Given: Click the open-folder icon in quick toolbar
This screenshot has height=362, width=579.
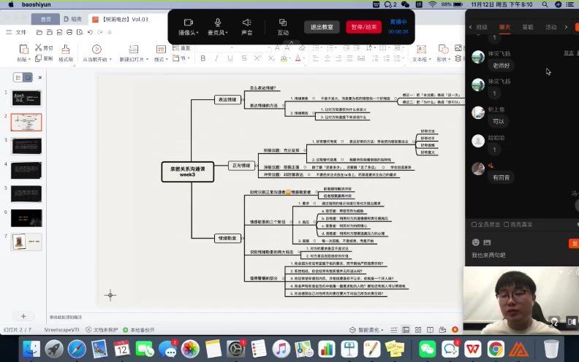Looking at the screenshot, I should point(39,32).
